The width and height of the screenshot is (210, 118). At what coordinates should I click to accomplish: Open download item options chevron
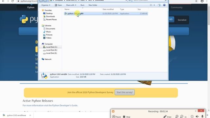(x=30, y=115)
